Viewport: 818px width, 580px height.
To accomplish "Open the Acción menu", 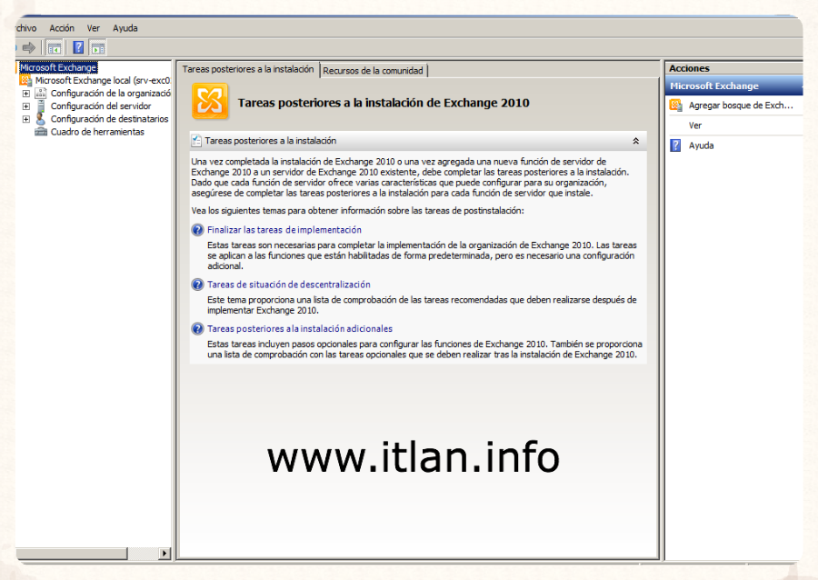I will 62,28.
